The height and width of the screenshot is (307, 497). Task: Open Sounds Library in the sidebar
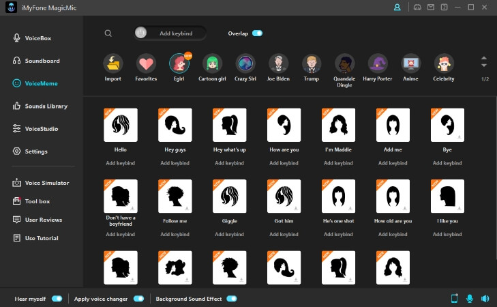click(40, 106)
